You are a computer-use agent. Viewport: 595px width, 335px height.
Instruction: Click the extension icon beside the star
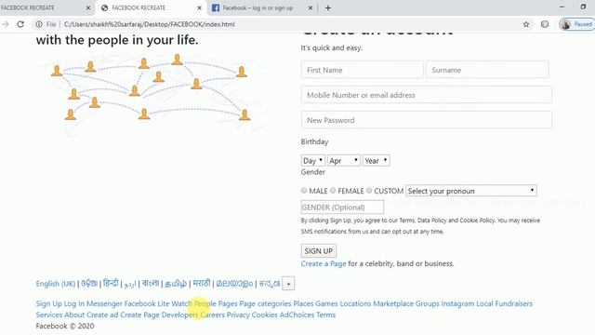pyautogui.click(x=545, y=24)
